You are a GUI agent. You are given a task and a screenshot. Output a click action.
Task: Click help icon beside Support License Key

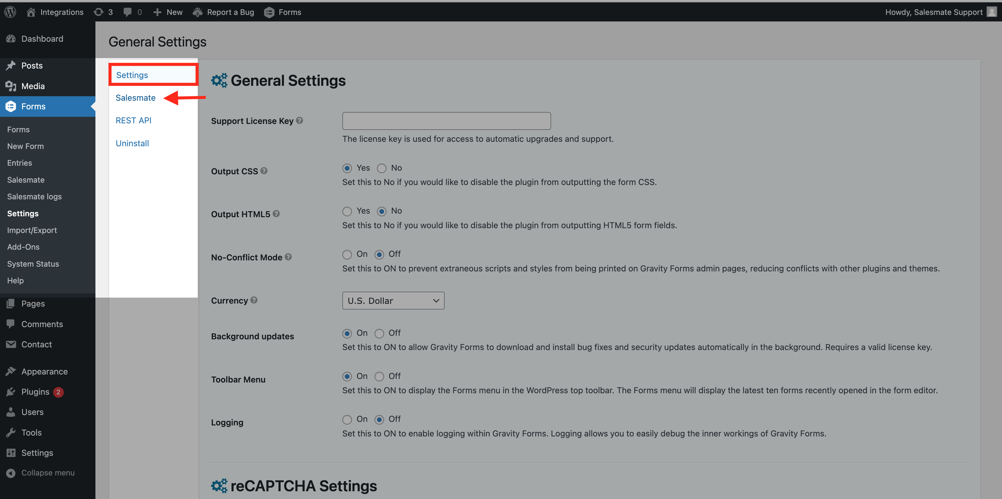(299, 120)
